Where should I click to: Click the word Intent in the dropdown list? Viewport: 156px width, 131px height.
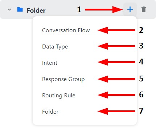coord(50,63)
